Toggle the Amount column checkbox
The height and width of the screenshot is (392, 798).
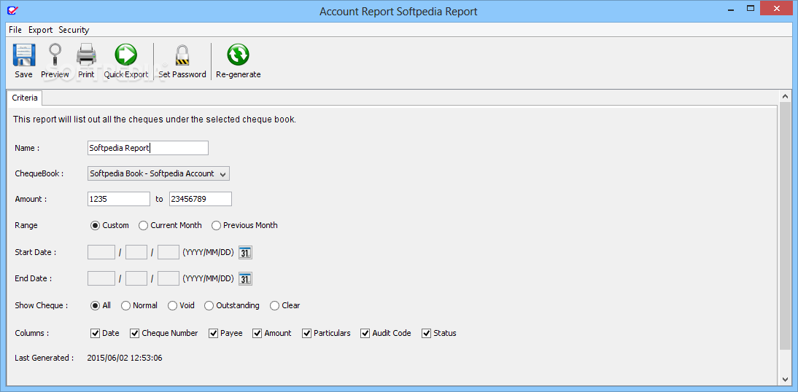pos(257,334)
